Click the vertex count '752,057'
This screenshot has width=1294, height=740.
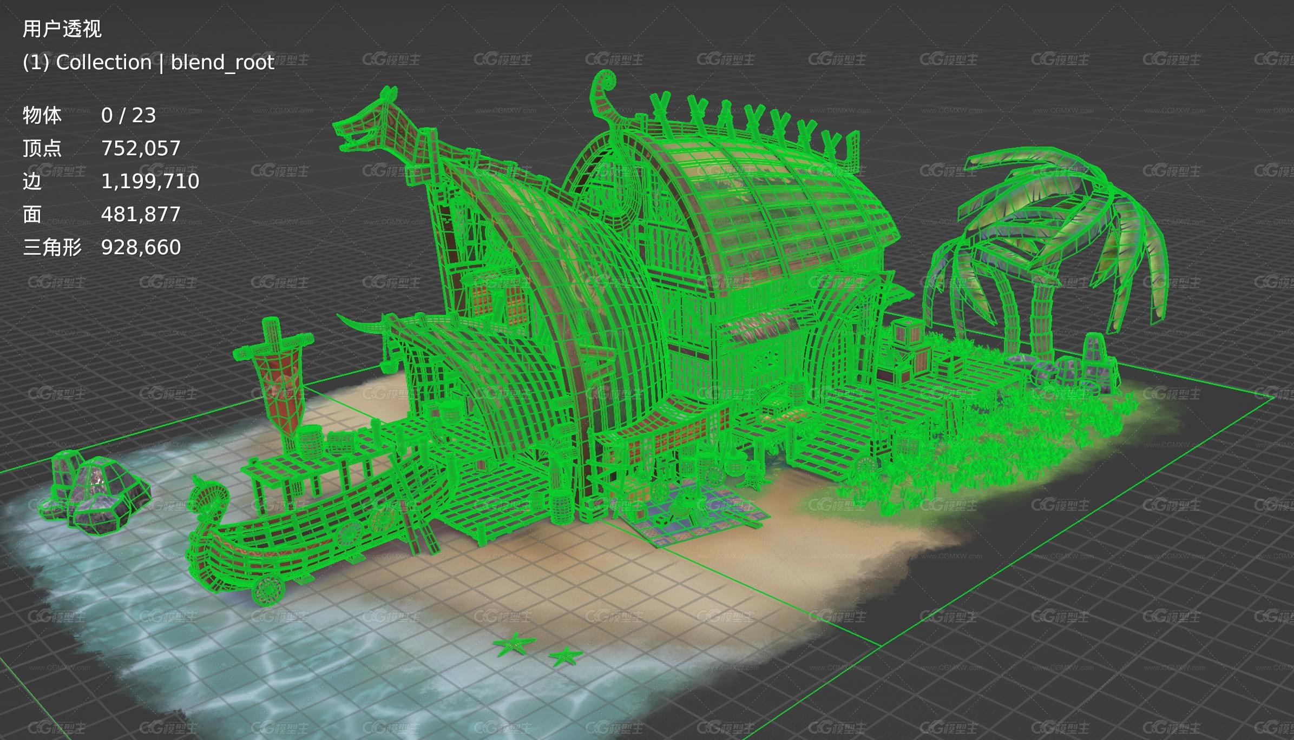point(141,148)
